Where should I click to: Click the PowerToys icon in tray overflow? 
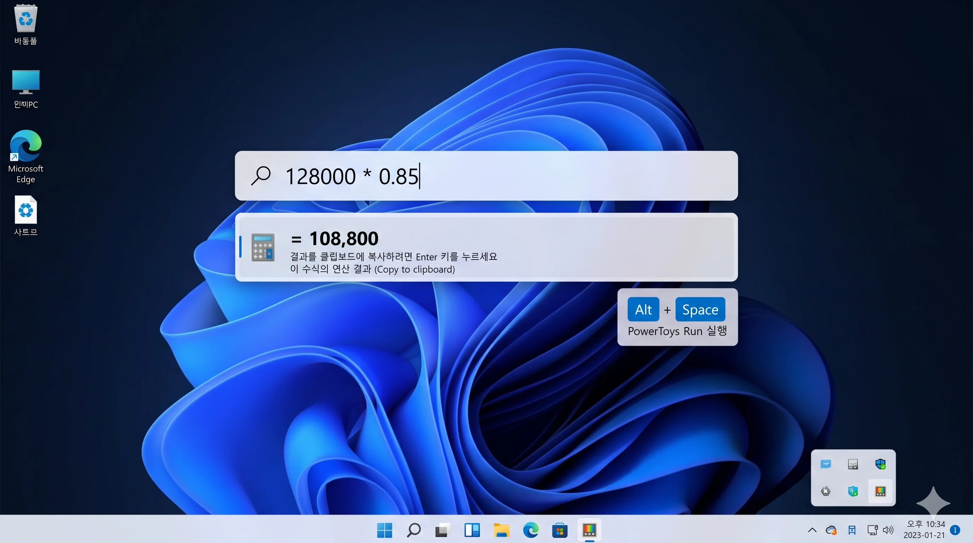880,491
